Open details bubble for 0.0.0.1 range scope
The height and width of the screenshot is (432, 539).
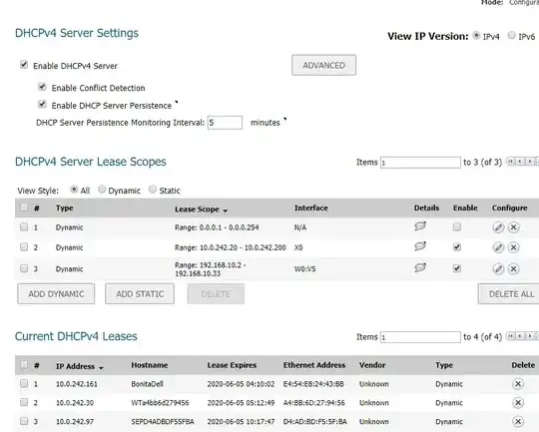click(420, 226)
